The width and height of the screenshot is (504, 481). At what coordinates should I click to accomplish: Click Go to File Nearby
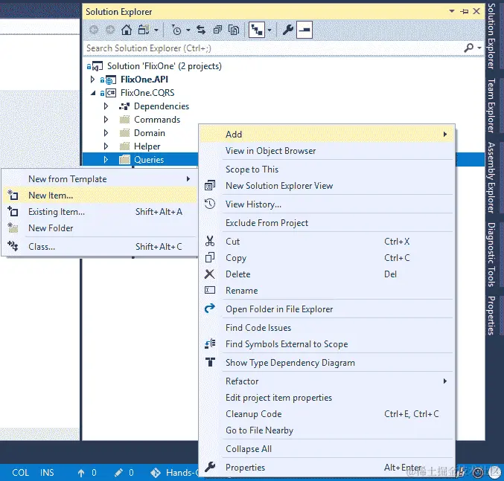[327, 430]
